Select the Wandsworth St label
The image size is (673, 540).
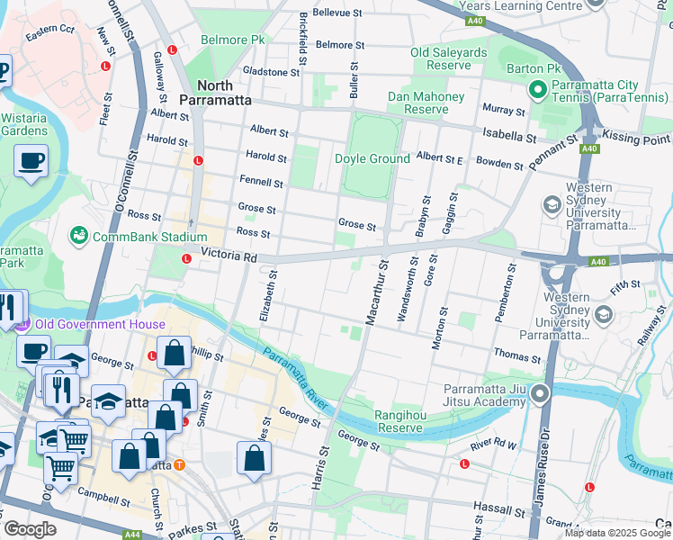coord(408,289)
